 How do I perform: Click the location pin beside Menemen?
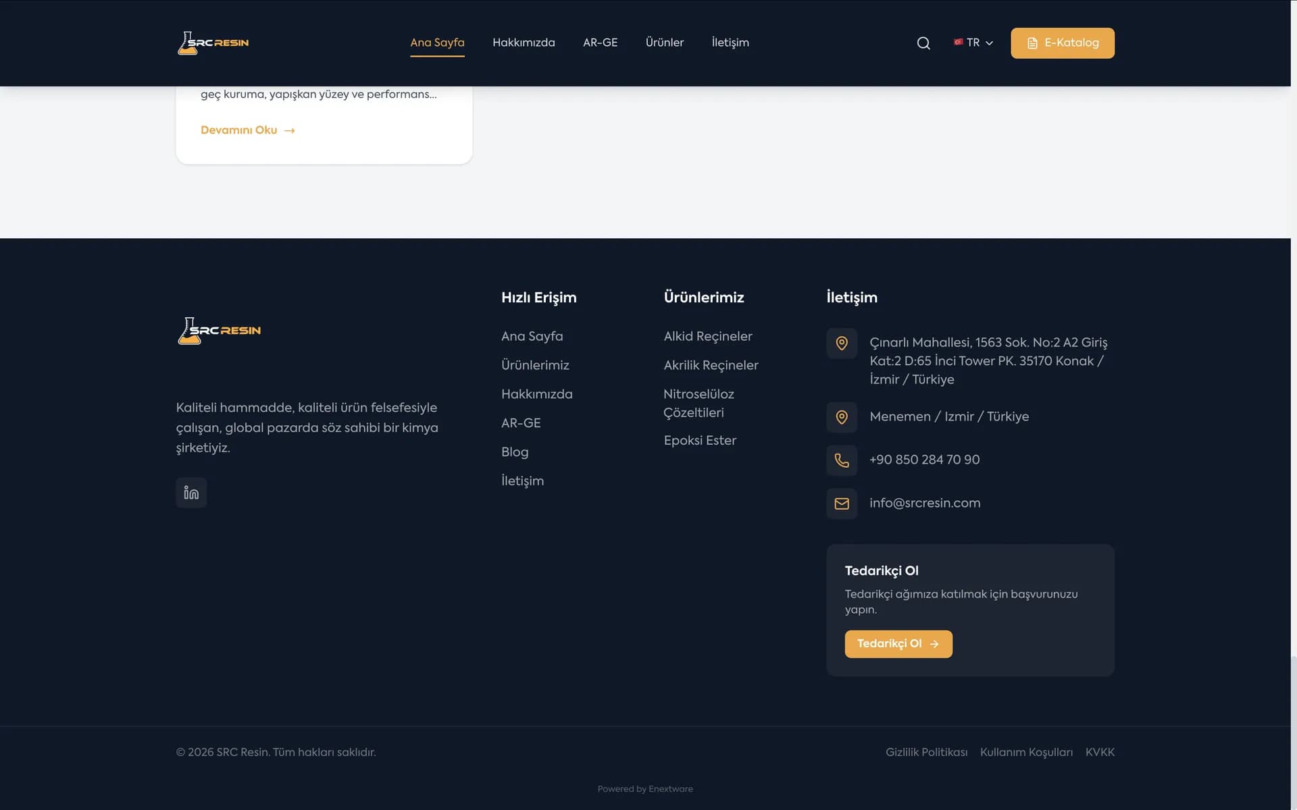(842, 417)
